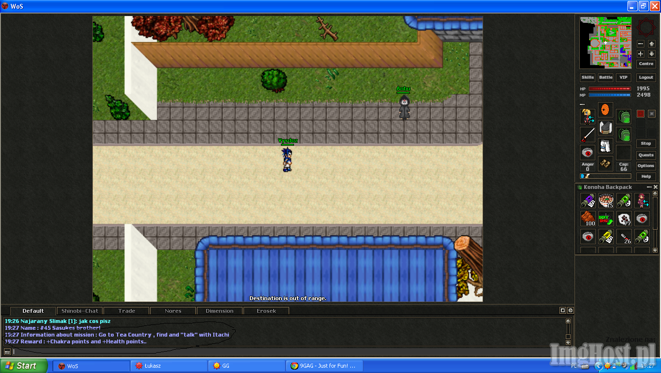Click the blue MP bar
661x373 pixels.
pos(610,95)
